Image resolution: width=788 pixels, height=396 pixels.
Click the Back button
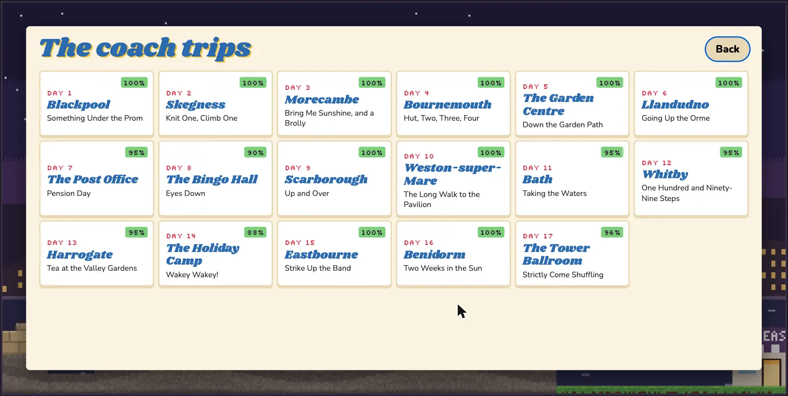click(x=727, y=49)
